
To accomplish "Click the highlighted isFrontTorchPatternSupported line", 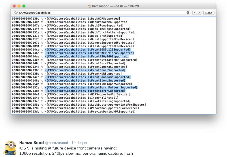I will coord(91,87).
